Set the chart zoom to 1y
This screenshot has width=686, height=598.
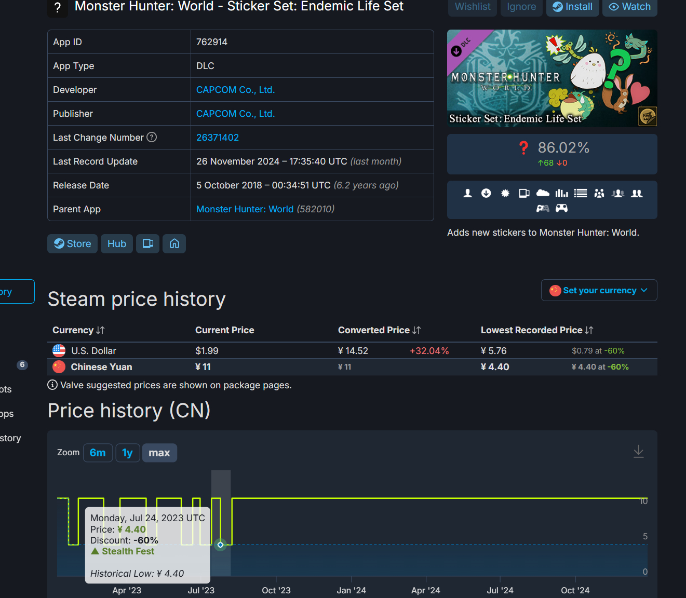[127, 453]
